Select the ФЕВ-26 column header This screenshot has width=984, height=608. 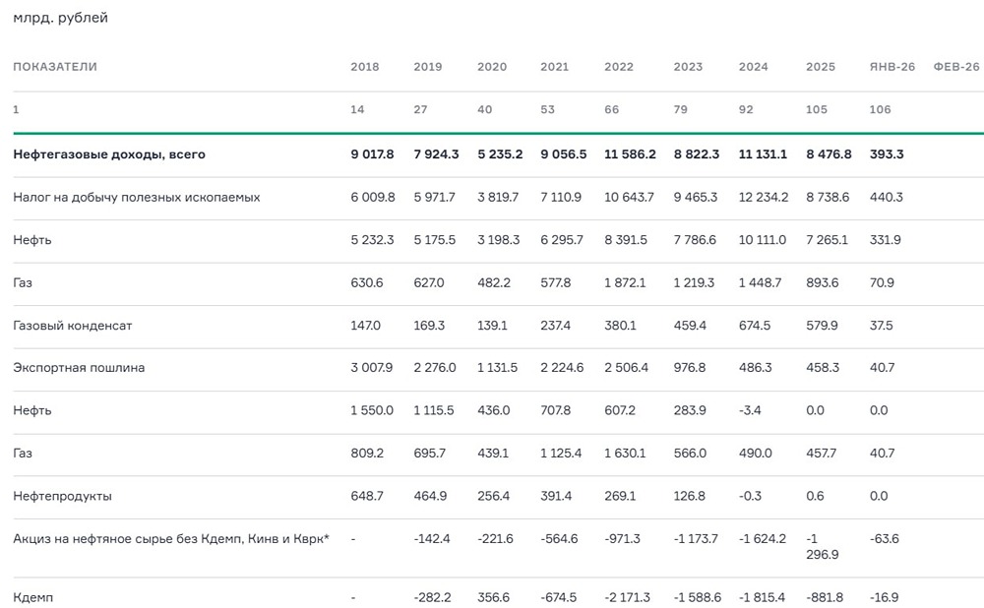click(x=955, y=67)
